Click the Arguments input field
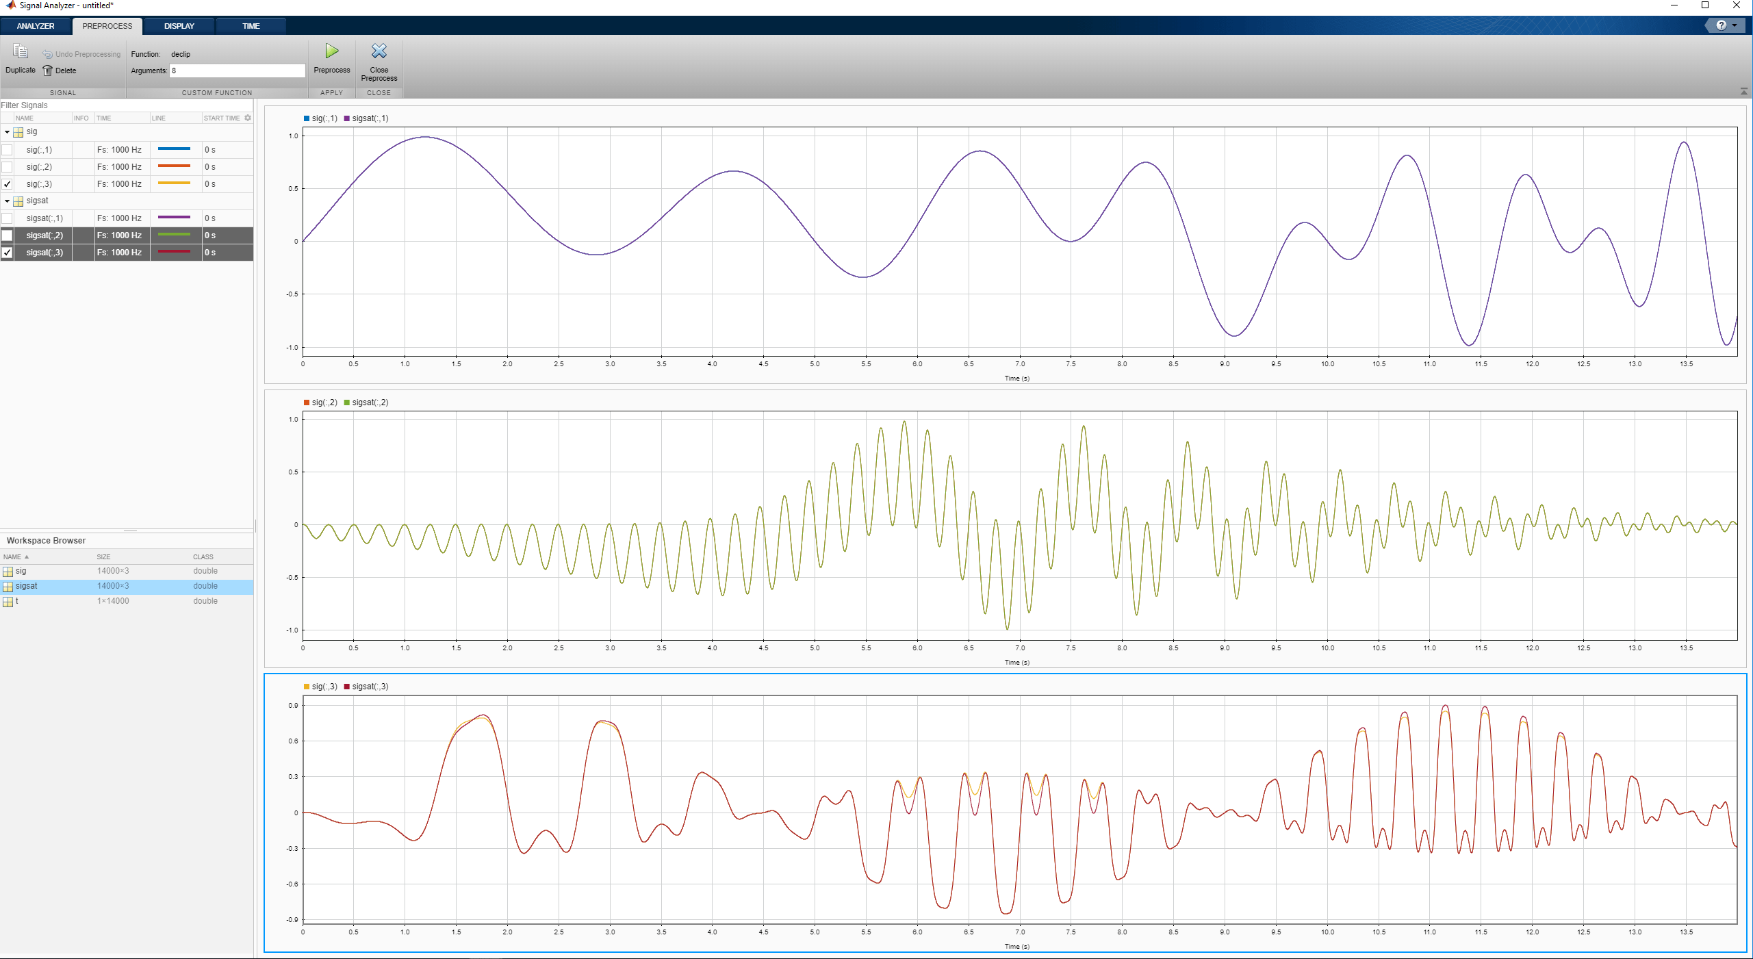1753x959 pixels. [237, 71]
